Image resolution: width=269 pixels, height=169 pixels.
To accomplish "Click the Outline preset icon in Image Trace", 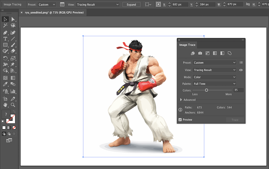I will (230, 53).
